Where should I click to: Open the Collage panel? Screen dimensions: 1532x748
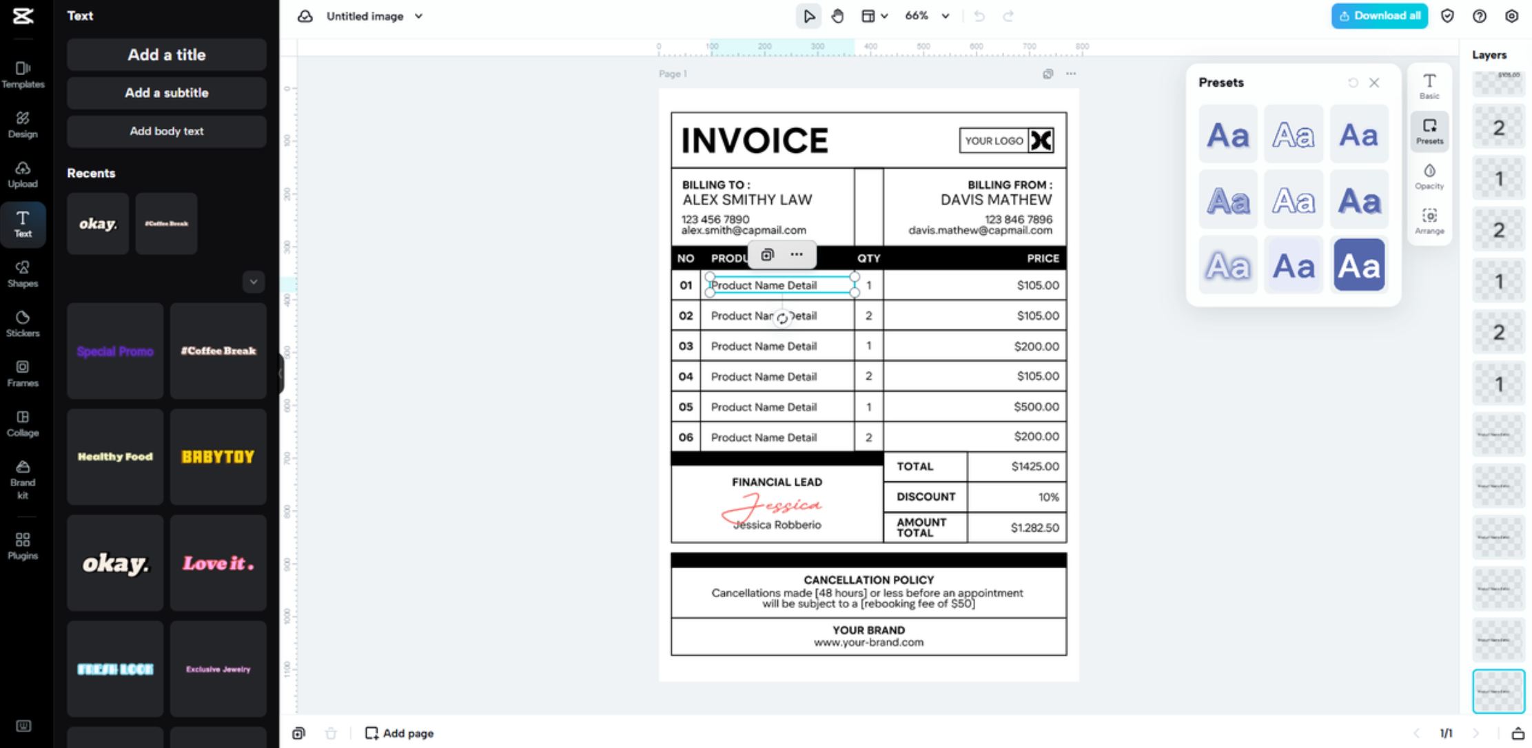coord(23,423)
